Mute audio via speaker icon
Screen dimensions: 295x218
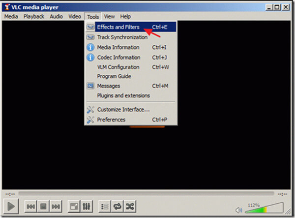tap(239, 210)
